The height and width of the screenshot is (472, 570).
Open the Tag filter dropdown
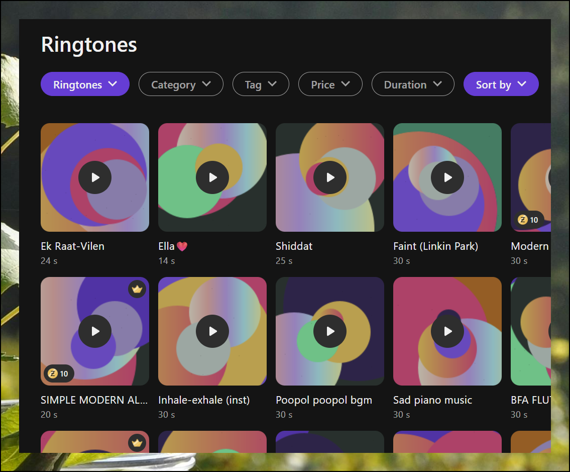261,84
